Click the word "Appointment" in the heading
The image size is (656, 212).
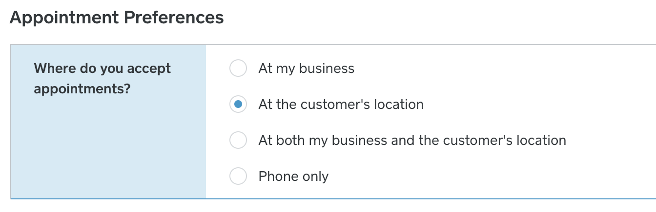point(64,18)
